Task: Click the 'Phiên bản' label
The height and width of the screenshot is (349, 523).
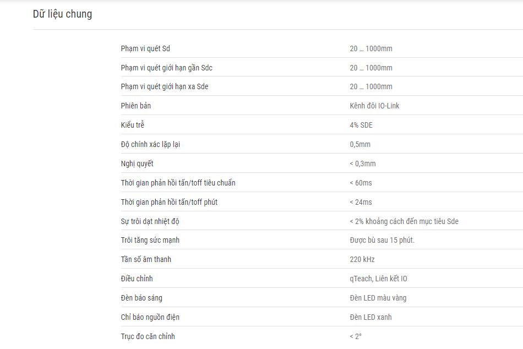Action: [x=136, y=106]
